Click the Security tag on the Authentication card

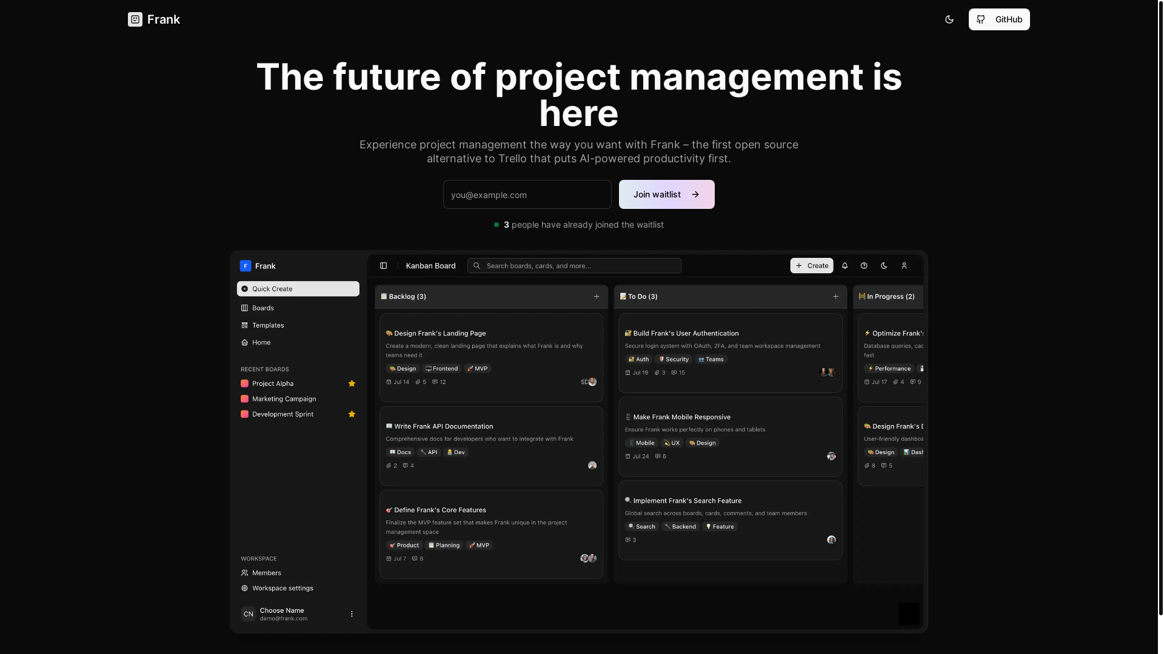(x=674, y=360)
